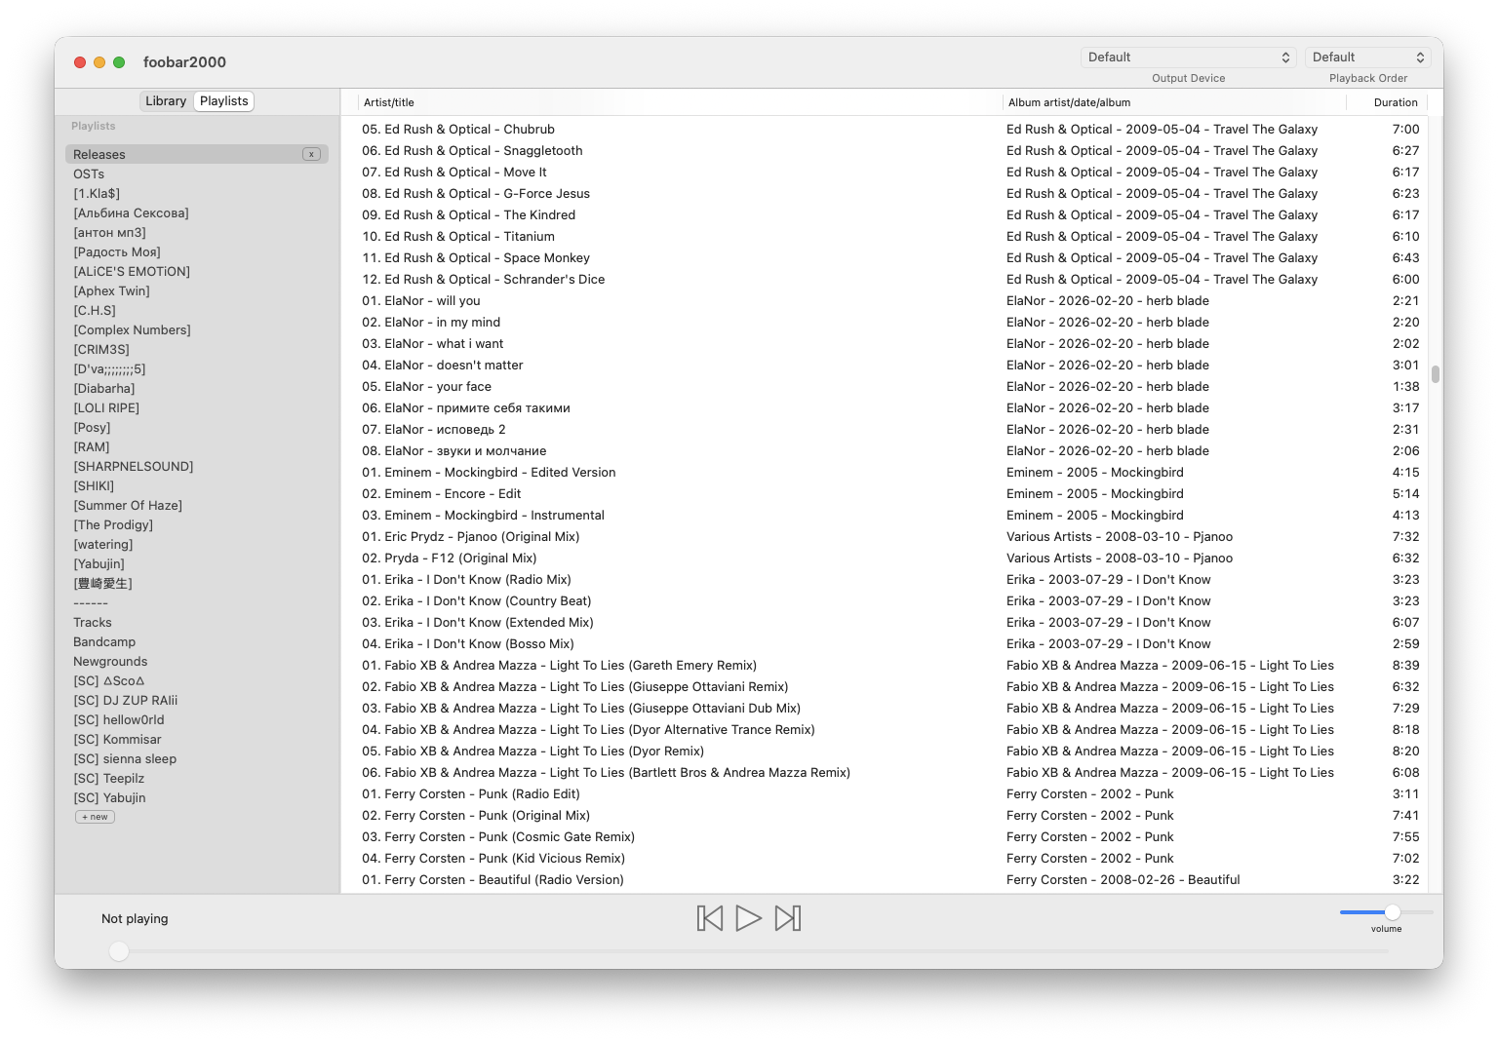Screen dimensions: 1498x1041
Task: Sort by the Duration column header
Action: point(1387,102)
